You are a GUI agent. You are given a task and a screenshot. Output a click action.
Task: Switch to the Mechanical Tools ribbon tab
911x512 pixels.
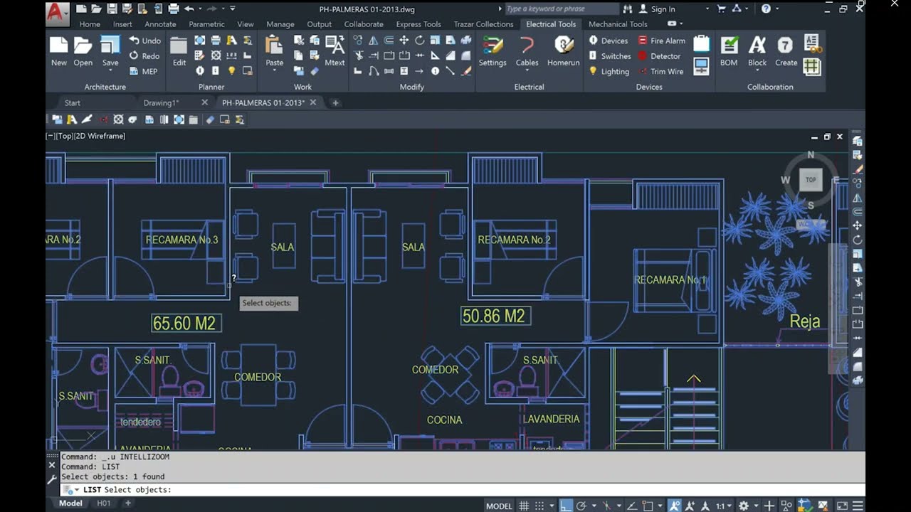tap(618, 24)
